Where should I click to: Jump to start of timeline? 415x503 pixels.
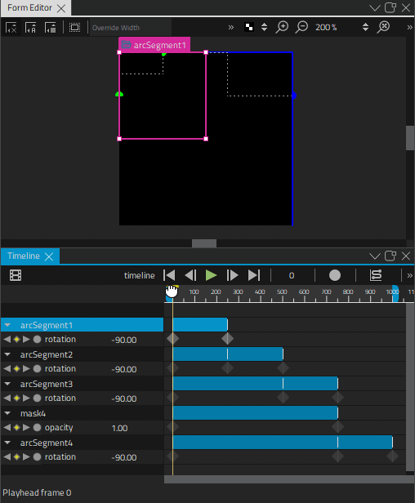coord(169,275)
